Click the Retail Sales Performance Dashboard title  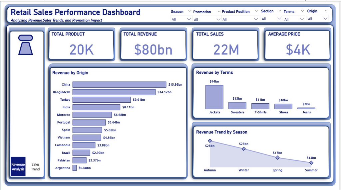76,12
